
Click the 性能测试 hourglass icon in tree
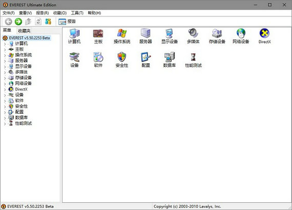(x=11, y=123)
